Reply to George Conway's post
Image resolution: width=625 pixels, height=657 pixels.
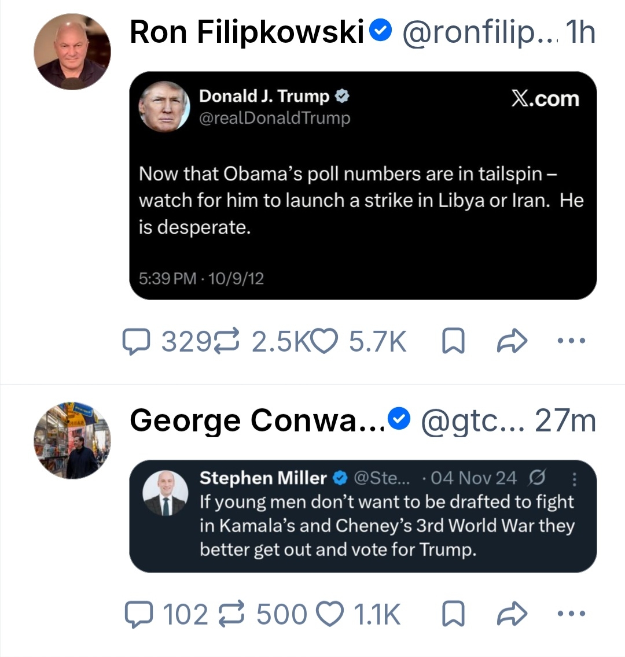tap(138, 614)
